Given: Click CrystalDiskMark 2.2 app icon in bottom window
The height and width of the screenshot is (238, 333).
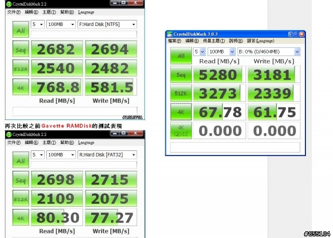Looking at the screenshot, I should click(x=9, y=134).
